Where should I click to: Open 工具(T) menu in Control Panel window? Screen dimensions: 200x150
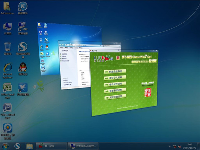coord(76,48)
